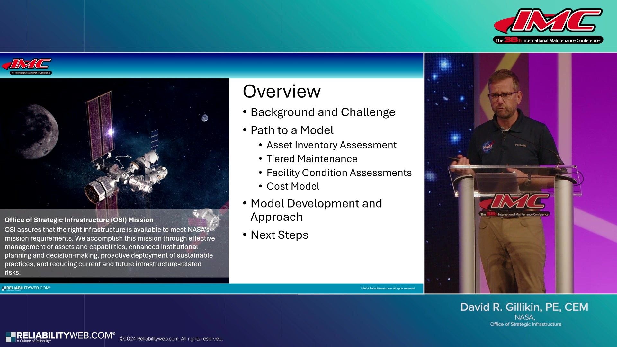Click the Reliabilityweb.com logo at bottom left
This screenshot has width=617, height=347.
[x=60, y=336]
